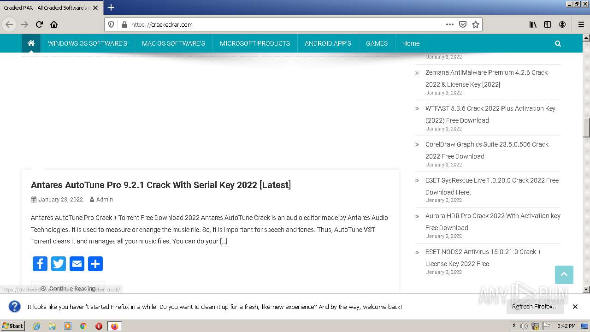Open Windows Explorer folder from taskbar

pos(52,326)
